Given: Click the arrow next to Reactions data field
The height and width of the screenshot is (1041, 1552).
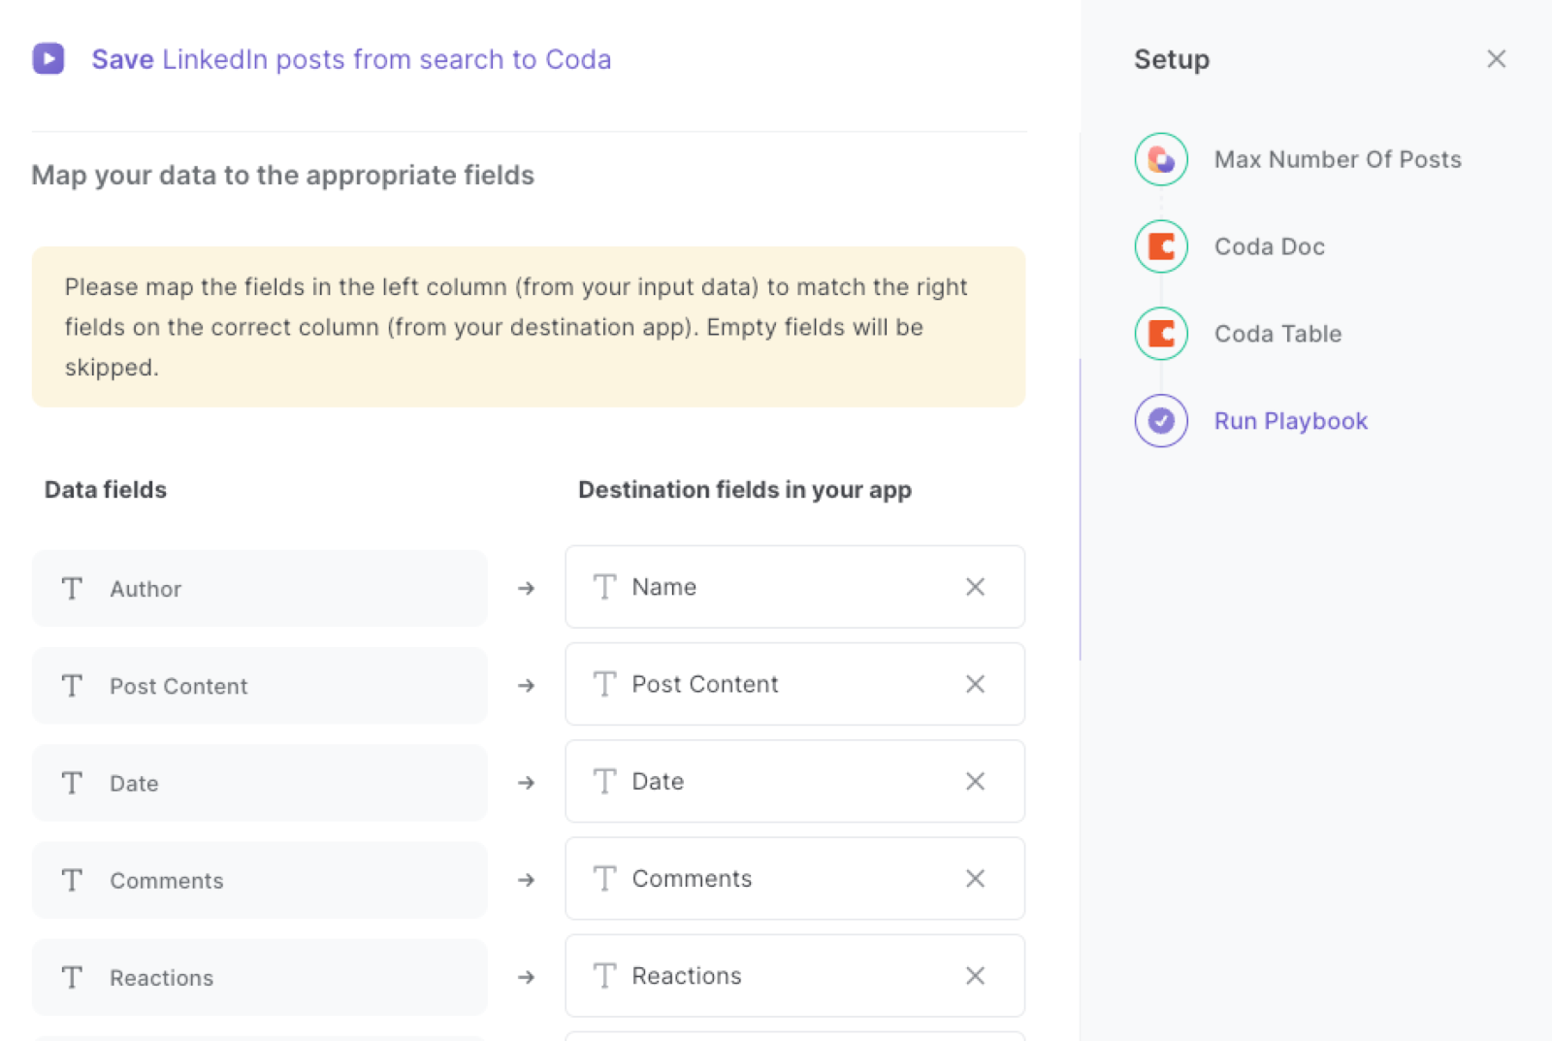Looking at the screenshot, I should (526, 976).
